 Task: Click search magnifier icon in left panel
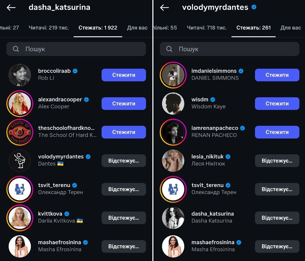point(16,49)
